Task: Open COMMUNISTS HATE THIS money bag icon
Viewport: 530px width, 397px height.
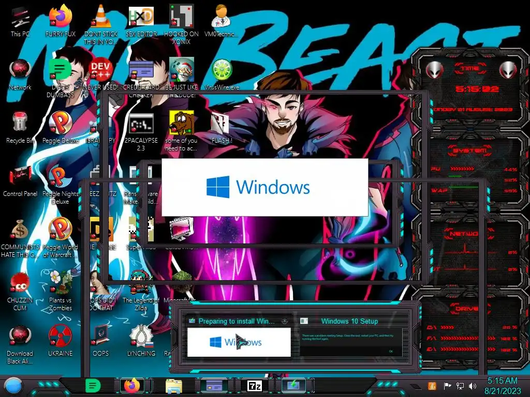Action: pos(20,238)
